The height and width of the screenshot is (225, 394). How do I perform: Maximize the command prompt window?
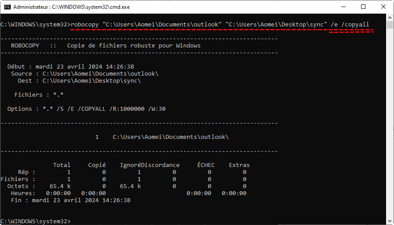(x=363, y=7)
